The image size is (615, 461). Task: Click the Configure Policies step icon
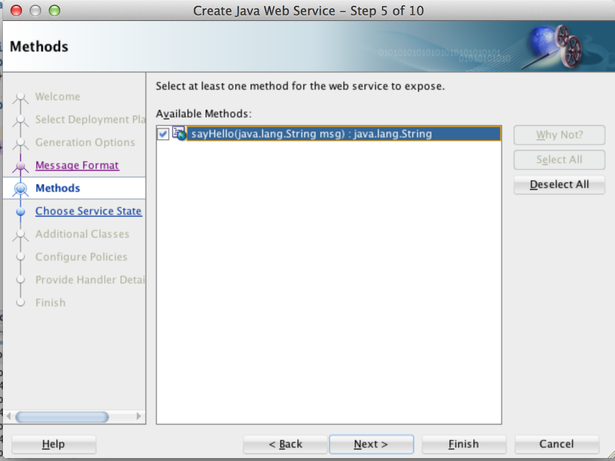[20, 257]
